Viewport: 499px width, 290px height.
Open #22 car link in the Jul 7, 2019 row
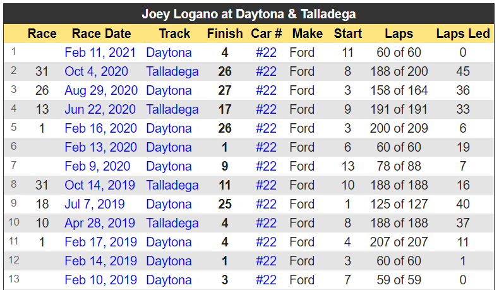266,204
